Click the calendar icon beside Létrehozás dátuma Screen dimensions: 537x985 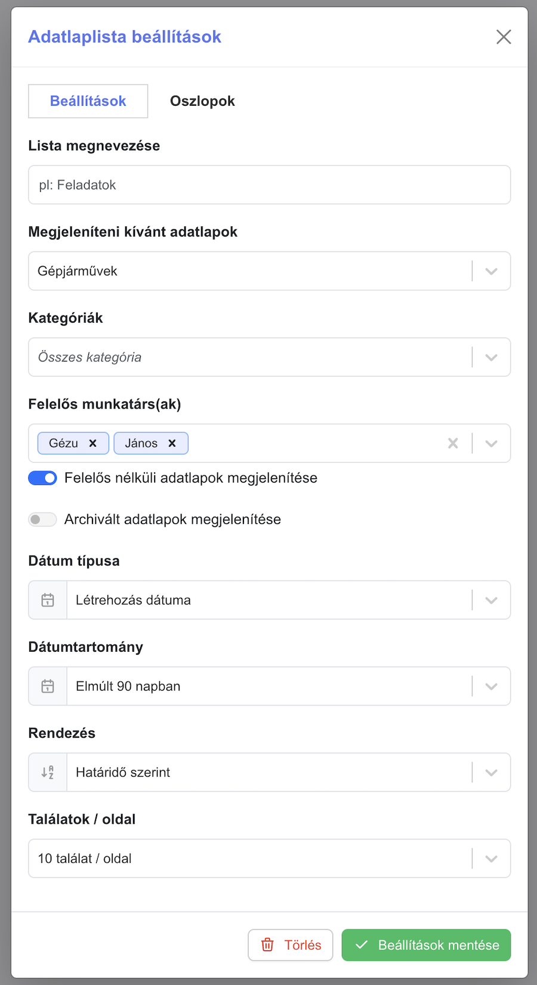click(x=48, y=600)
